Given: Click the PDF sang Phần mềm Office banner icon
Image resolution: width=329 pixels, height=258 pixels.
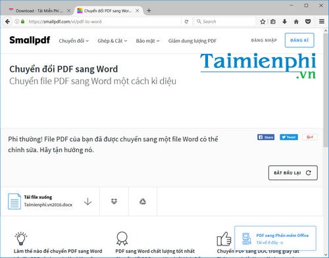Looking at the screenshot, I should [247, 239].
